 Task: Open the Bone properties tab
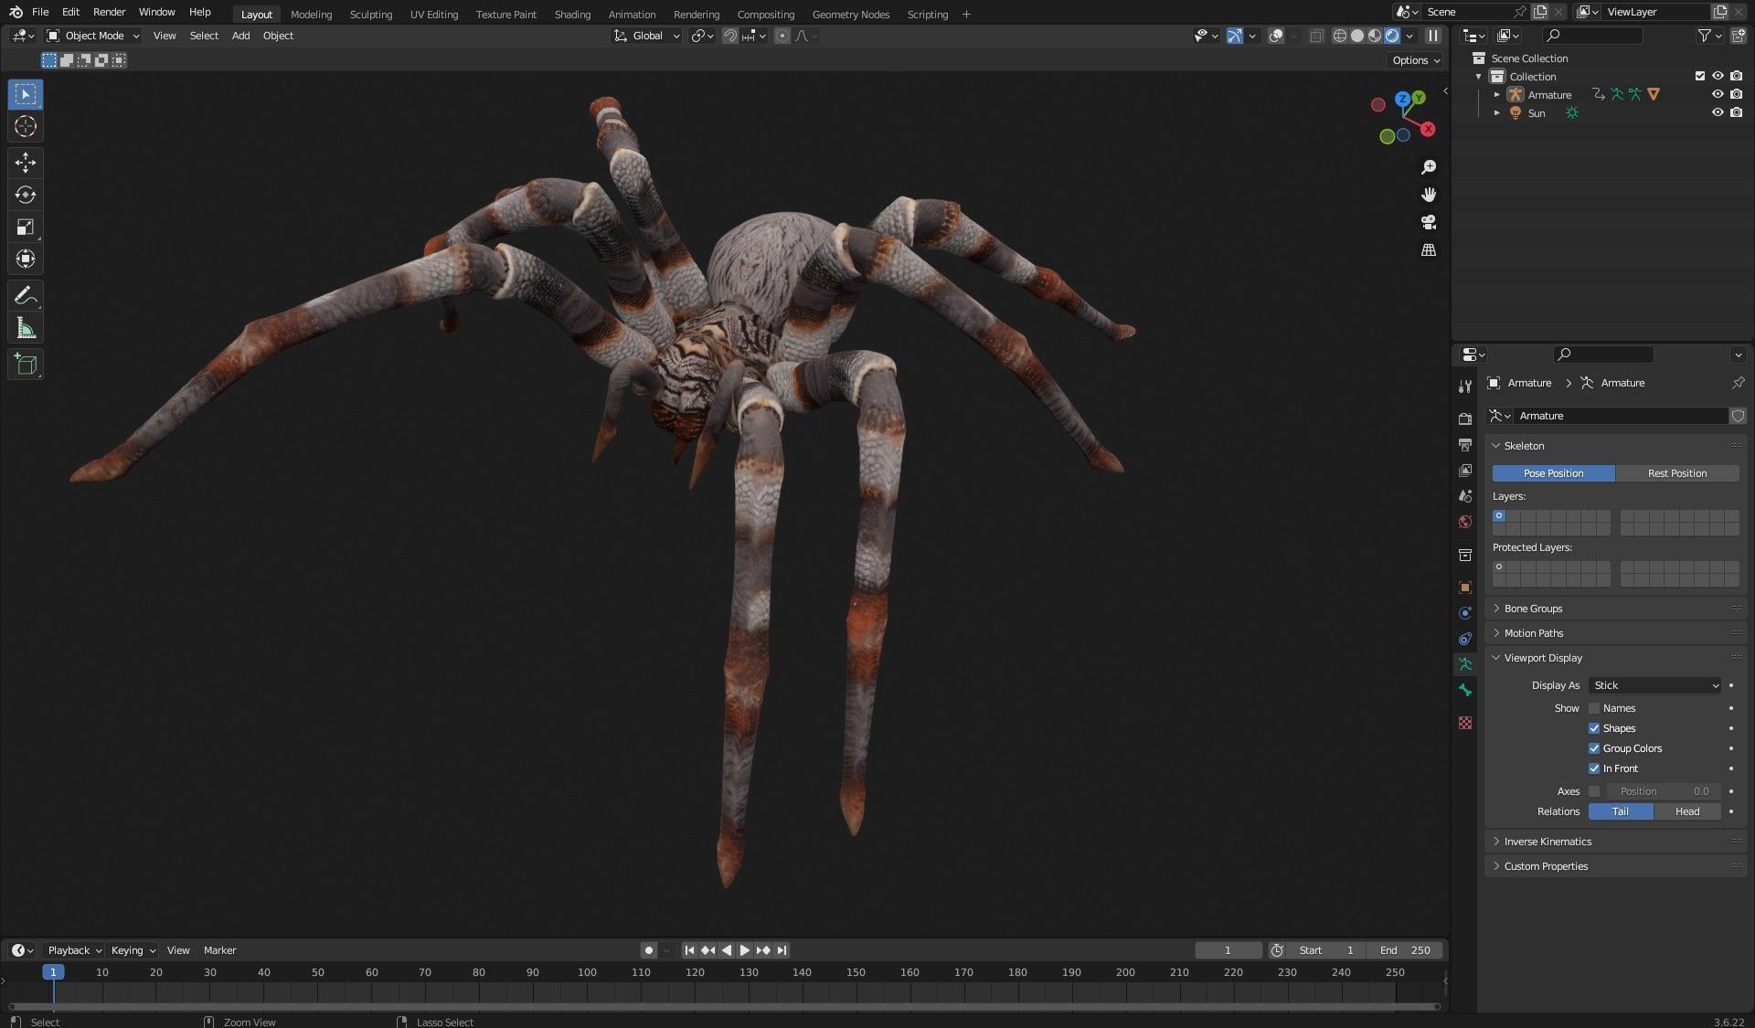click(x=1465, y=690)
